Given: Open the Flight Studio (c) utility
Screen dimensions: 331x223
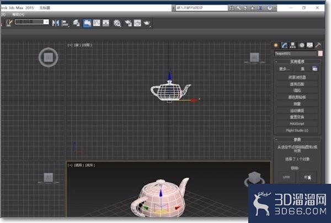Looking at the screenshot, I should point(297,130).
